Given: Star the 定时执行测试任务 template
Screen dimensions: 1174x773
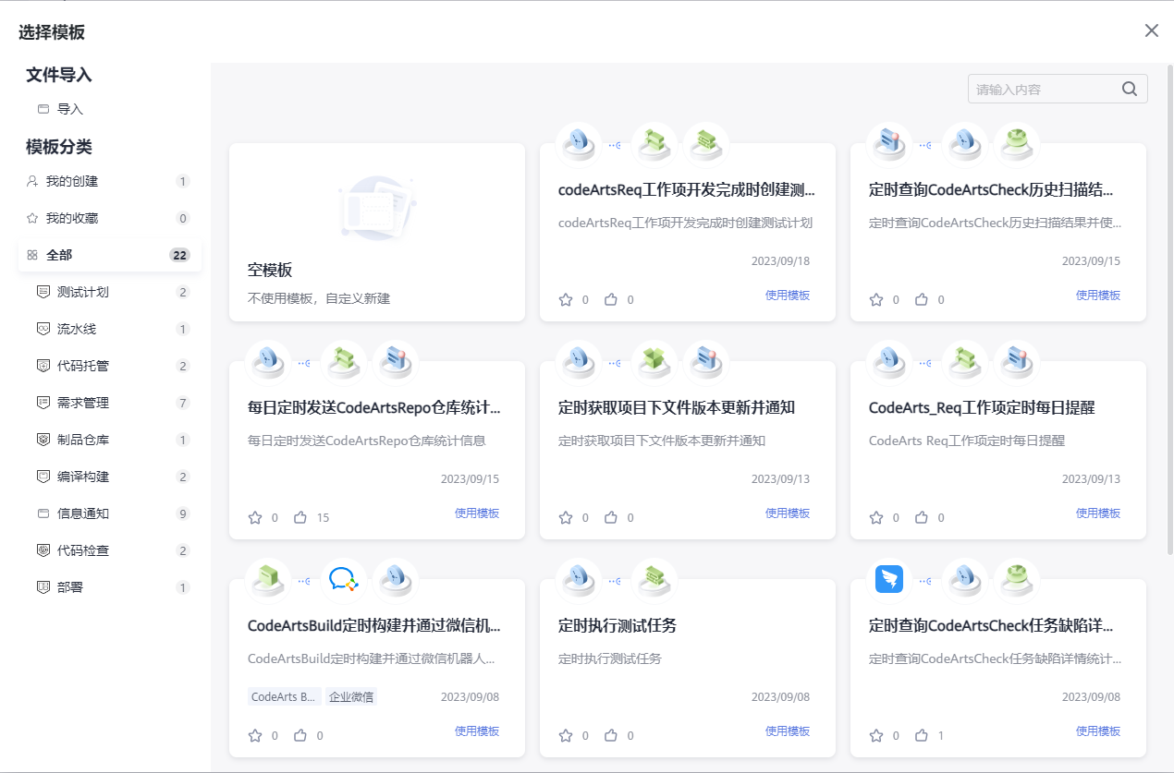Looking at the screenshot, I should (x=566, y=735).
